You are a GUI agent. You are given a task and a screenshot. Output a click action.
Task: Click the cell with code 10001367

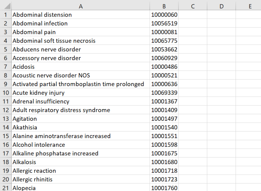164,101
